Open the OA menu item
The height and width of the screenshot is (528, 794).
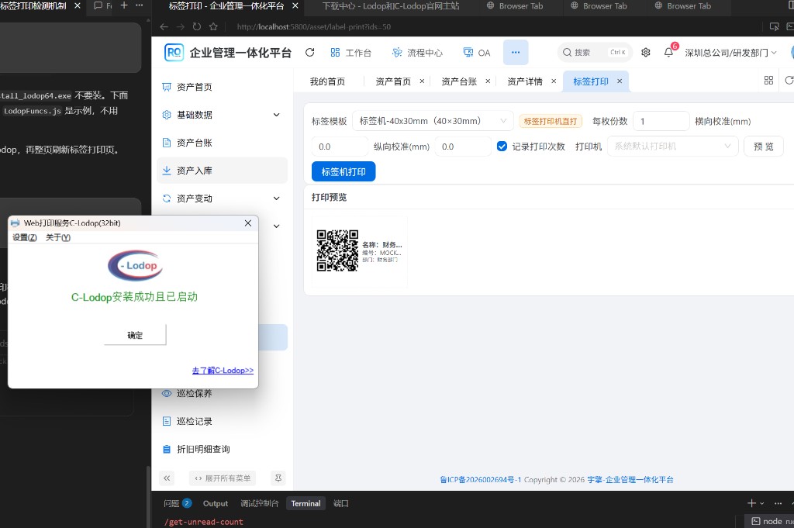click(x=477, y=53)
